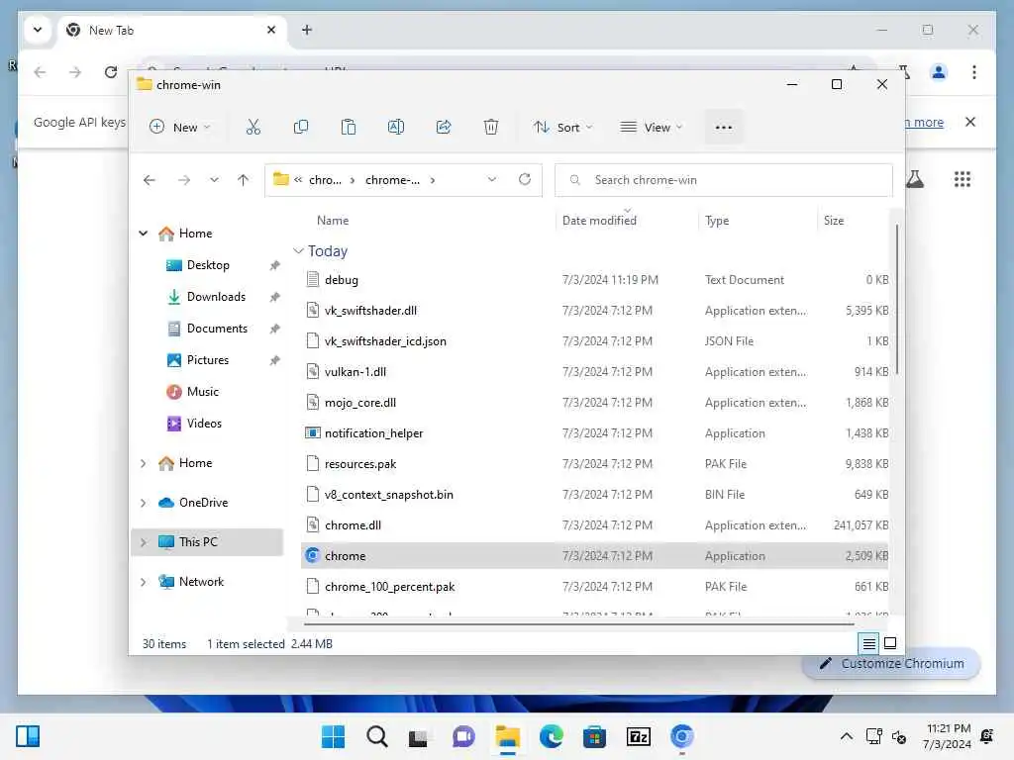The image size is (1014, 760).
Task: Click the Delete trash can icon
Action: click(x=491, y=127)
